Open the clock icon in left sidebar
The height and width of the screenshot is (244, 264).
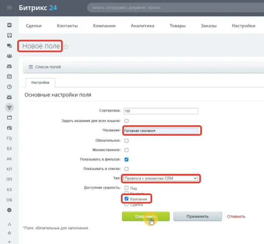(9, 86)
